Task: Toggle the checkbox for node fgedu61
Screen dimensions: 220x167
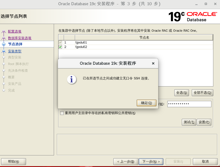Action: click(60, 42)
